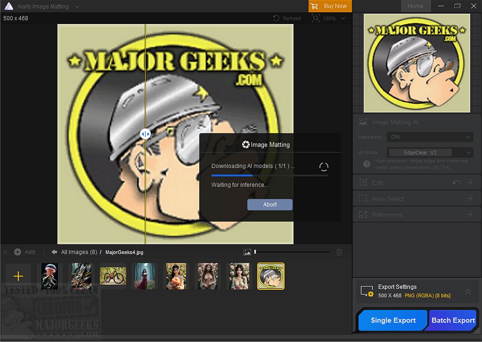The width and height of the screenshot is (482, 342).
Task: Click the Buy Now button
Action: (330, 6)
